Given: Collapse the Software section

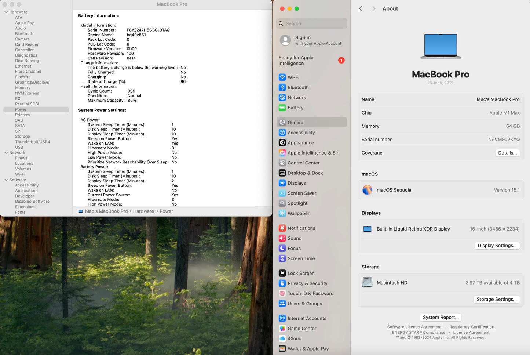Looking at the screenshot, I should point(6,180).
